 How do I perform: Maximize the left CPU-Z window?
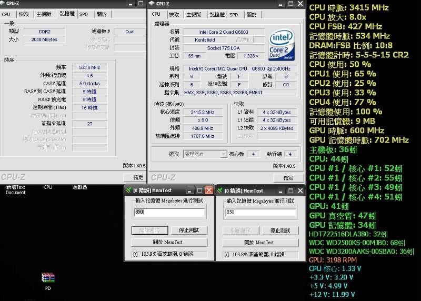(x=141, y=4)
